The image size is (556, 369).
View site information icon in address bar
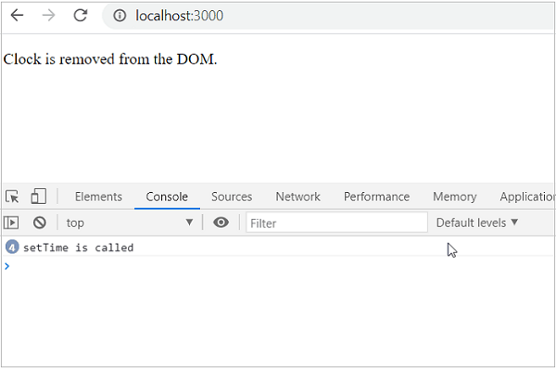tap(120, 16)
